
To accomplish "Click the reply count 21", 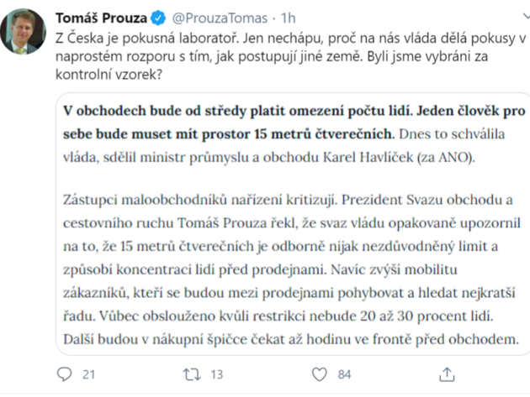I will pyautogui.click(x=89, y=374).
